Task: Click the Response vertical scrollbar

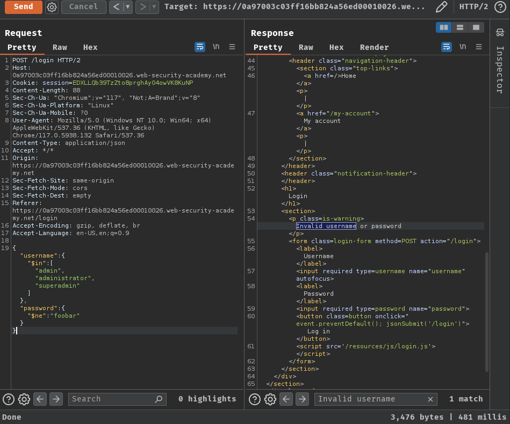Action: pos(486,312)
